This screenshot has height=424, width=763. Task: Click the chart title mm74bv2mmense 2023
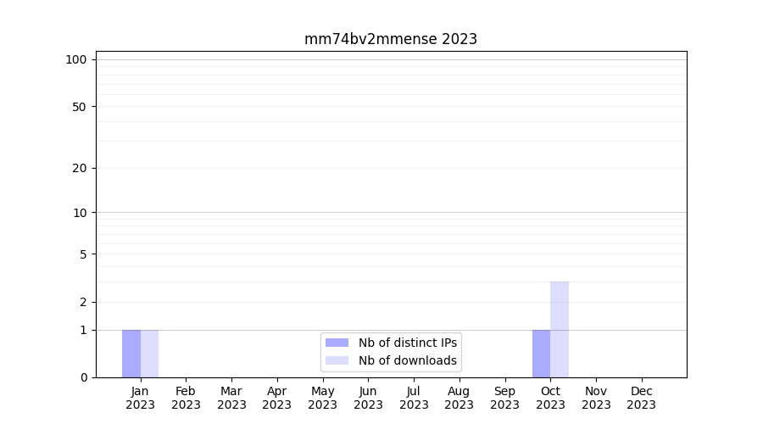pyautogui.click(x=391, y=39)
